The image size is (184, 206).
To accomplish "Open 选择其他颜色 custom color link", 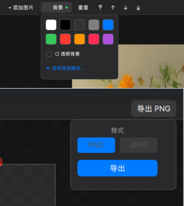I will click(x=65, y=68).
